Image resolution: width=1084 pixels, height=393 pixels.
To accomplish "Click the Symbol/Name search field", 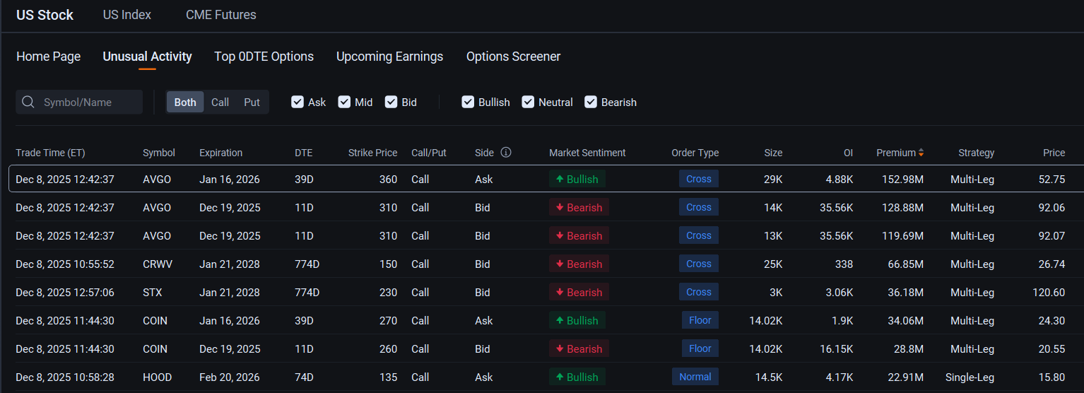I will point(88,102).
